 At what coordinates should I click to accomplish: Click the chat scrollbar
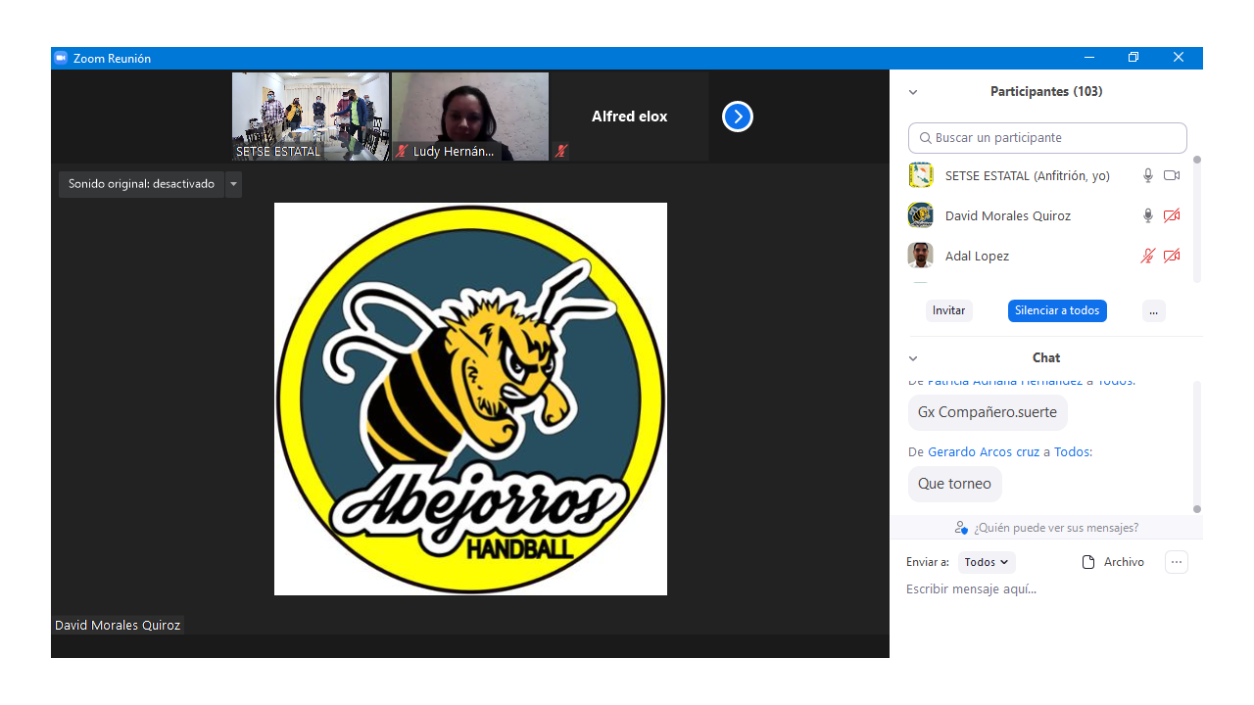[x=1197, y=446]
